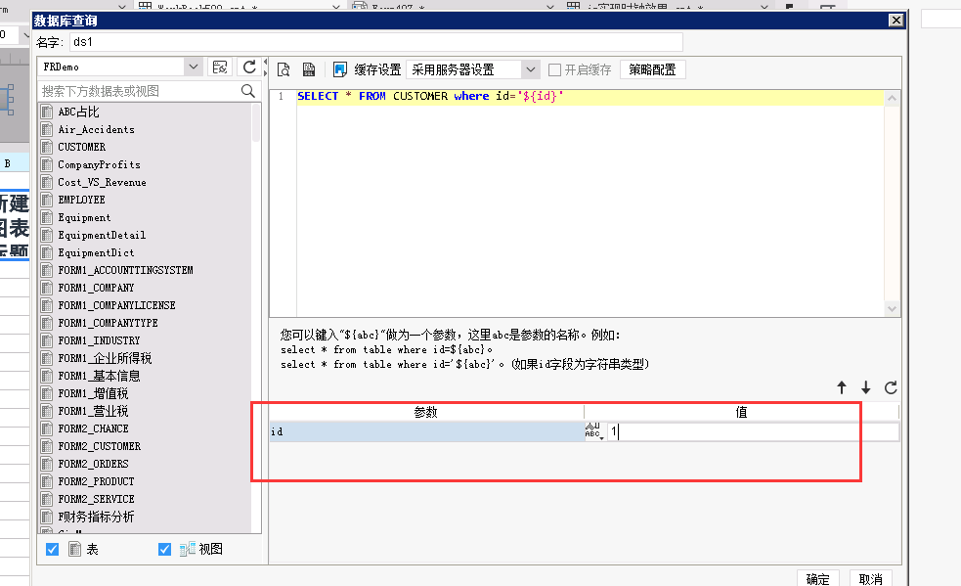The image size is (961, 586).
Task: Click the value field for id parameter
Action: pos(753,431)
